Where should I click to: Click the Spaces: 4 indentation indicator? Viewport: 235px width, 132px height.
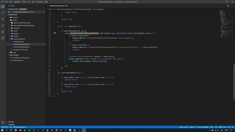[192, 127]
